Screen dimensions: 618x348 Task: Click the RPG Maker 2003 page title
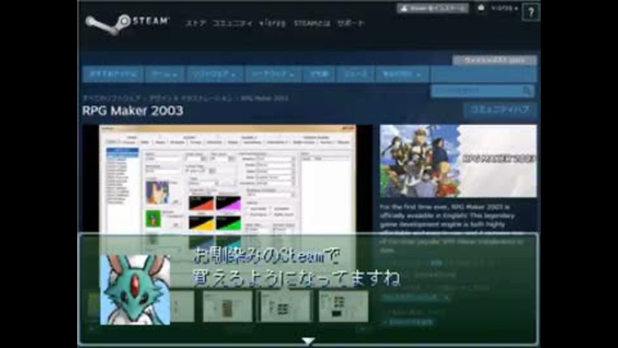click(133, 111)
